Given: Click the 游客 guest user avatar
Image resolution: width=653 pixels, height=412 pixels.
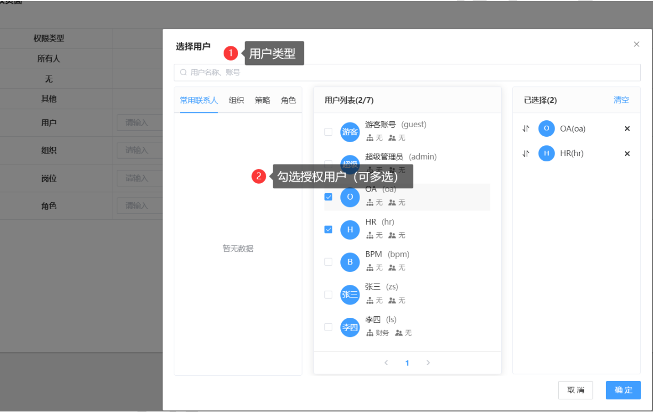Looking at the screenshot, I should pyautogui.click(x=350, y=132).
